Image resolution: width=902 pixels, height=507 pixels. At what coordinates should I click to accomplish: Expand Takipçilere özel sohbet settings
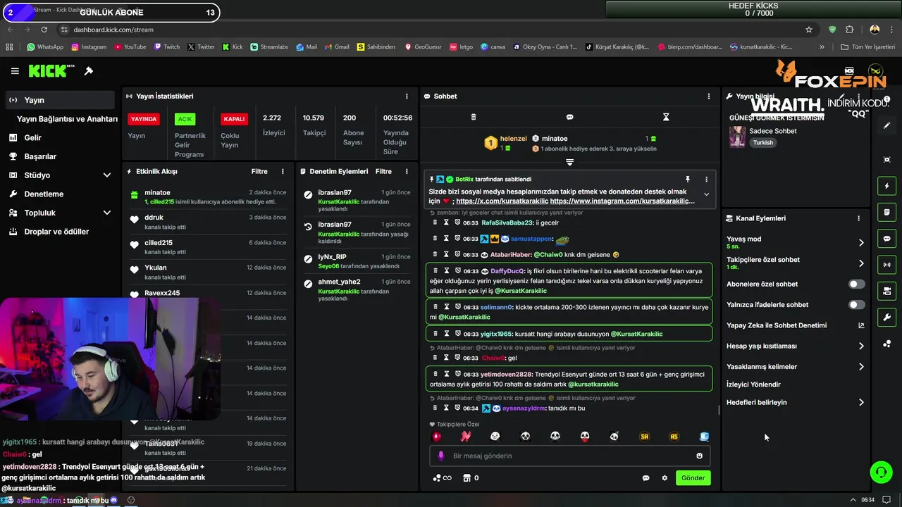pyautogui.click(x=861, y=263)
